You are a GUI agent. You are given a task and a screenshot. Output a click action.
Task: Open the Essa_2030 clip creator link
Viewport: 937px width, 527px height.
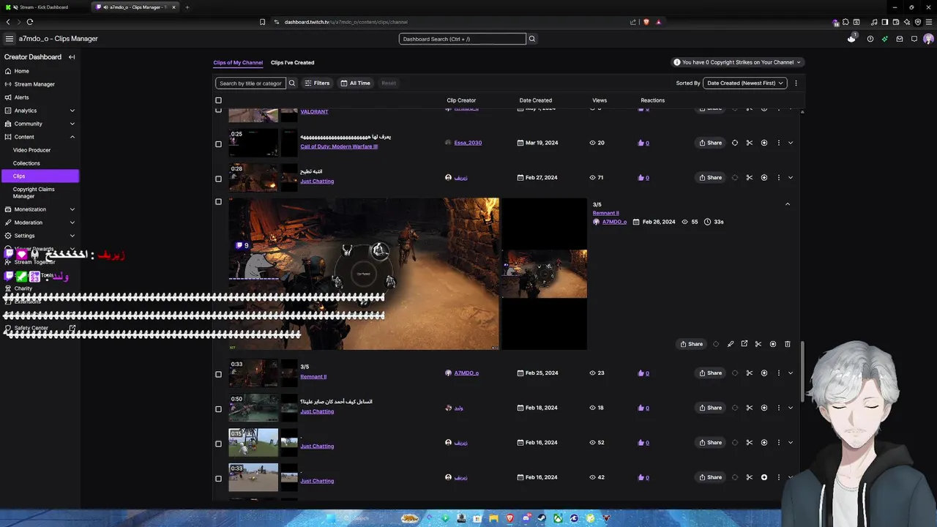[468, 143]
